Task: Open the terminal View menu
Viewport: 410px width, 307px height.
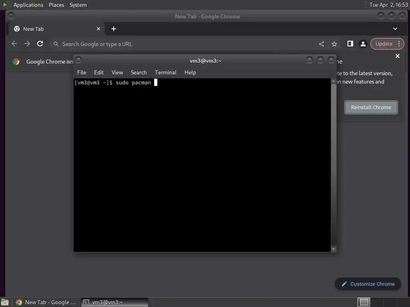Action: (117, 72)
